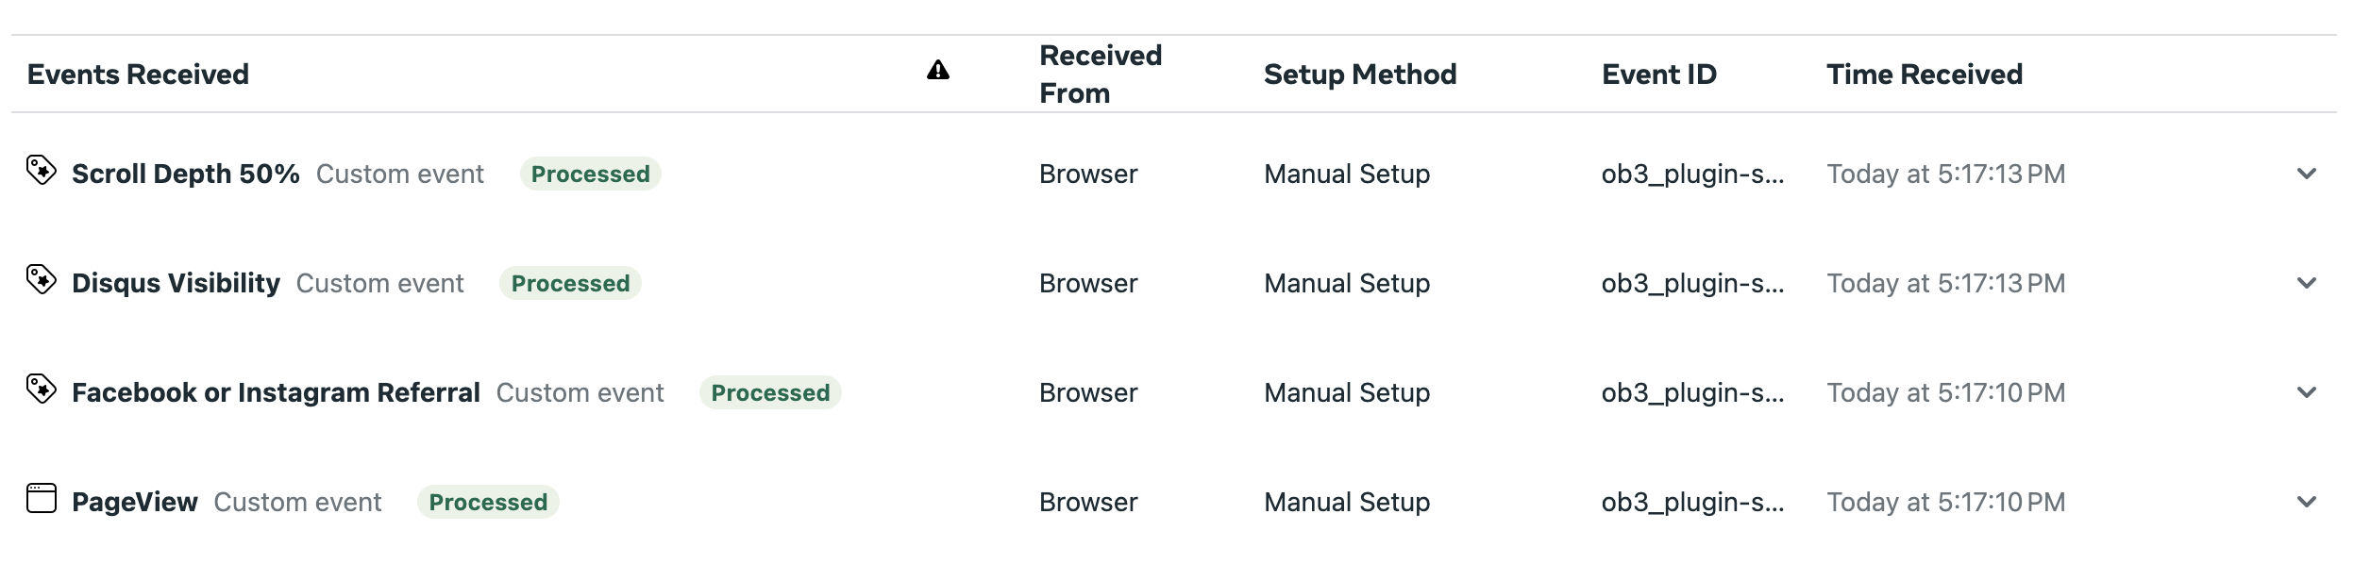Click the Time Received column header
2354x564 pixels.
[1925, 75]
